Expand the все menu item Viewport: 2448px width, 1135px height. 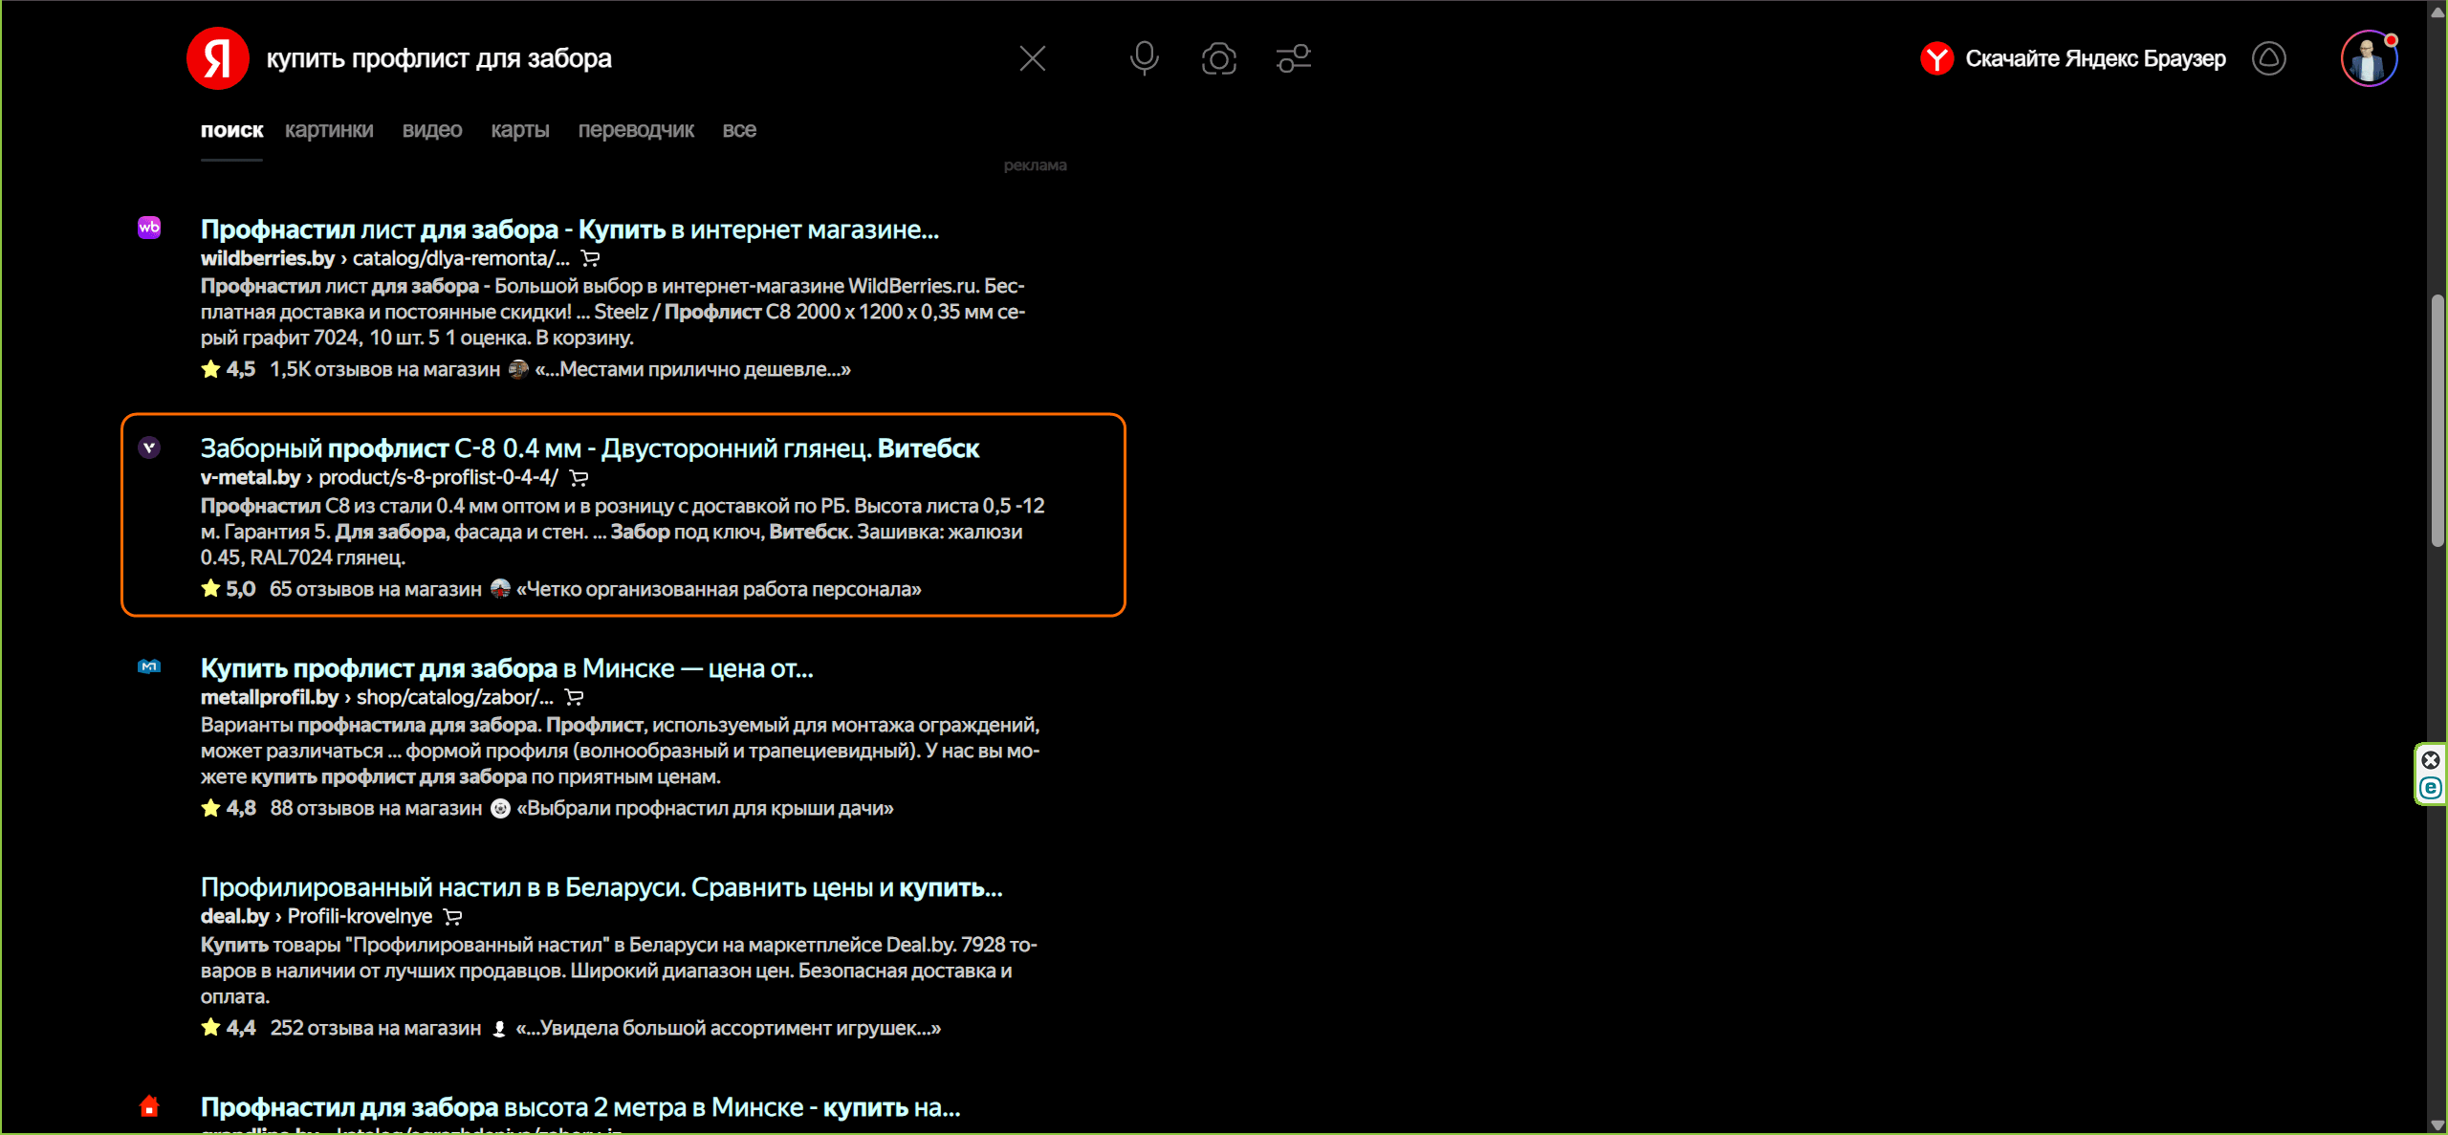(739, 130)
